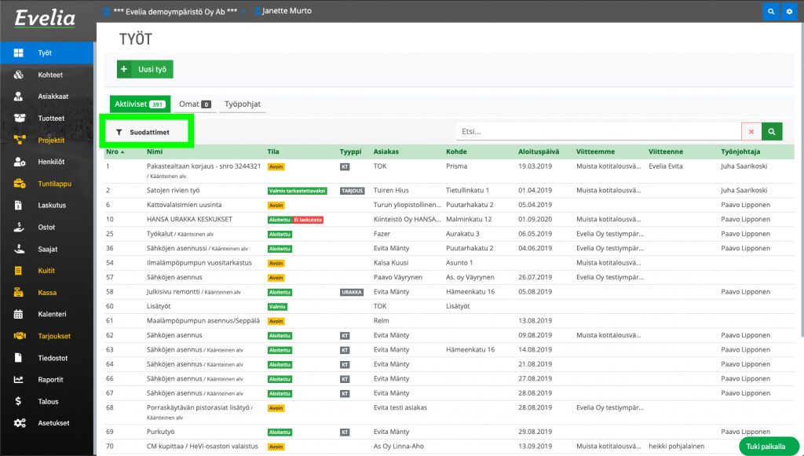The width and height of the screenshot is (804, 456).
Task: Click customer Tuiren Hius
Action: click(x=391, y=191)
